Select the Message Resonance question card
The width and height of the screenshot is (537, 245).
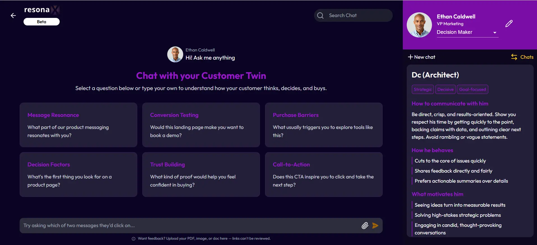click(x=78, y=125)
